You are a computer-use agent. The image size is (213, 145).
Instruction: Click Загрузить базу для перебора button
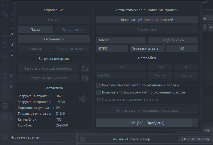pos(48,68)
